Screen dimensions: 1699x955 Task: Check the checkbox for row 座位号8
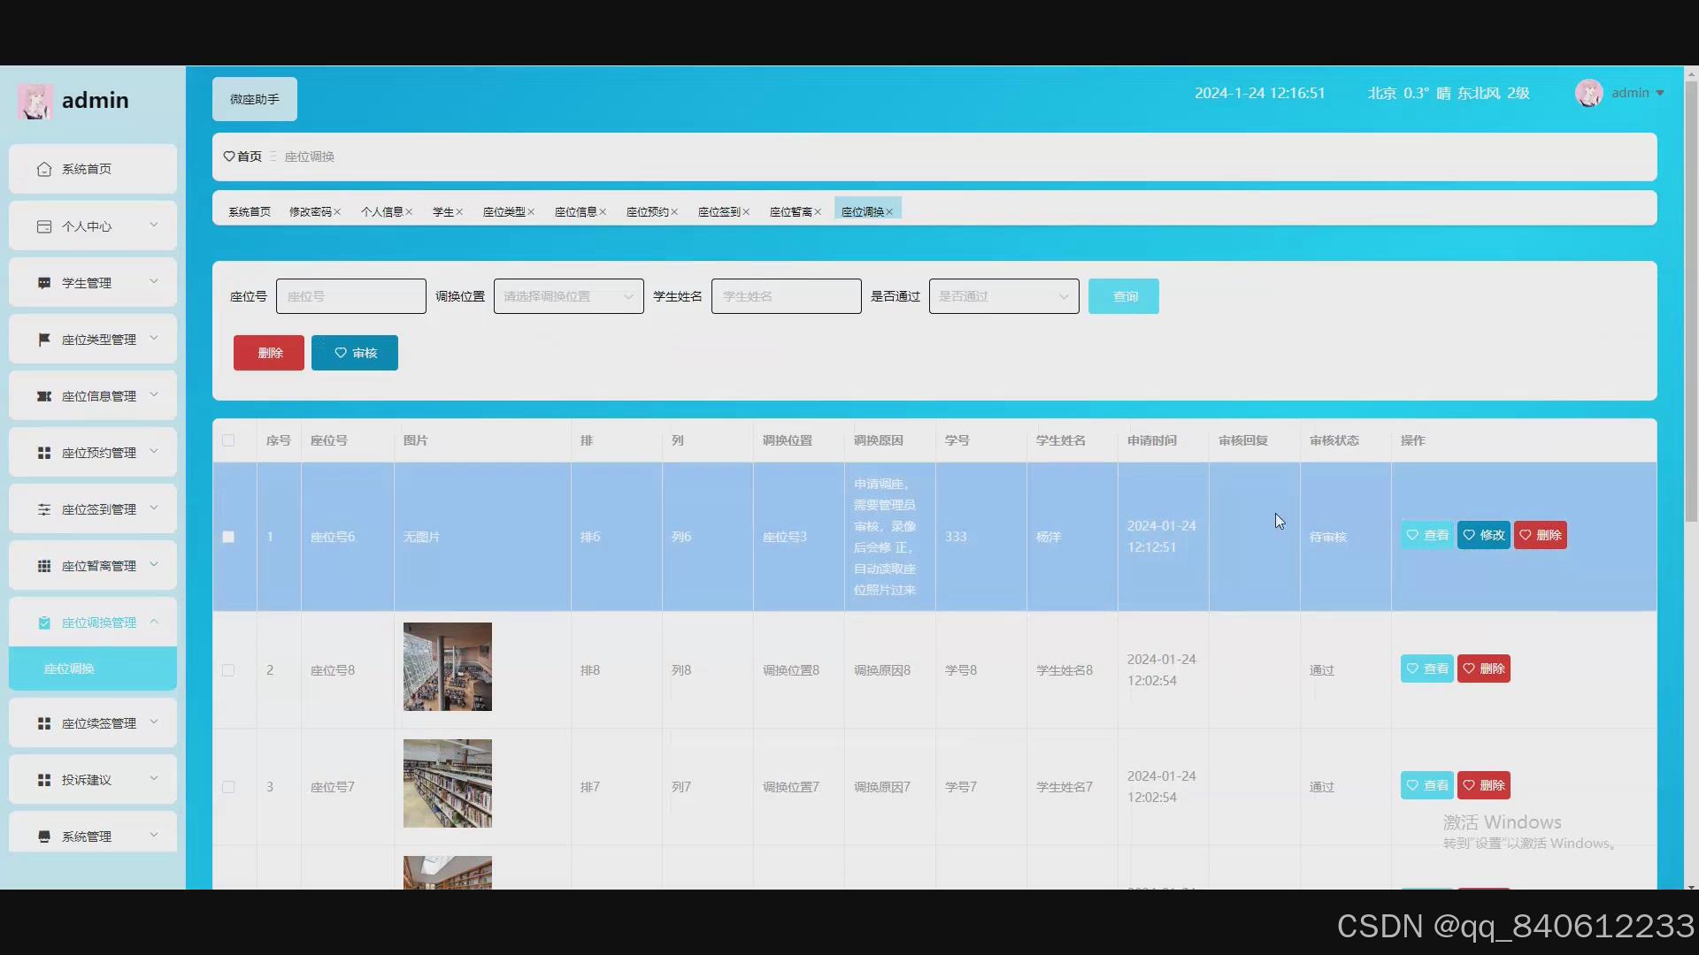[228, 670]
